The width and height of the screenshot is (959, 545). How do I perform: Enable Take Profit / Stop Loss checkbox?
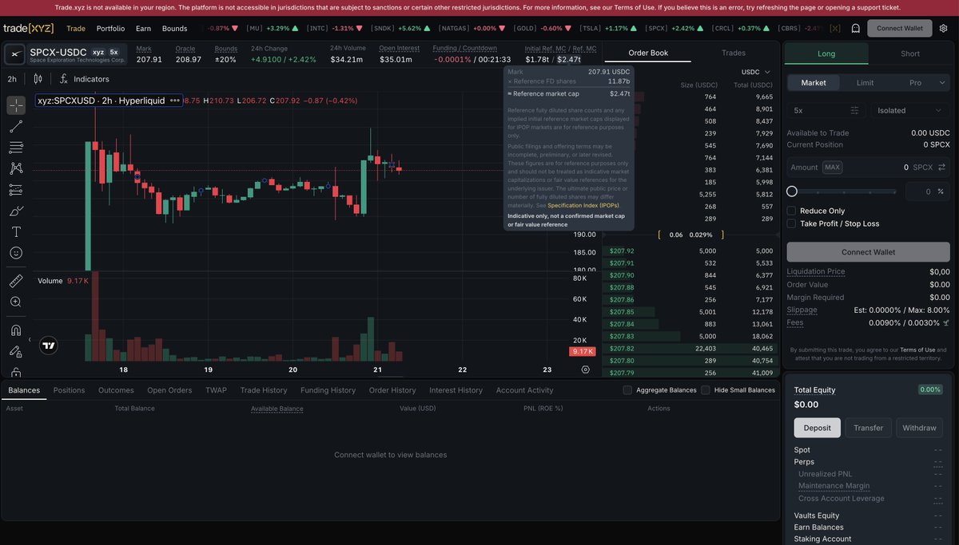pos(791,223)
